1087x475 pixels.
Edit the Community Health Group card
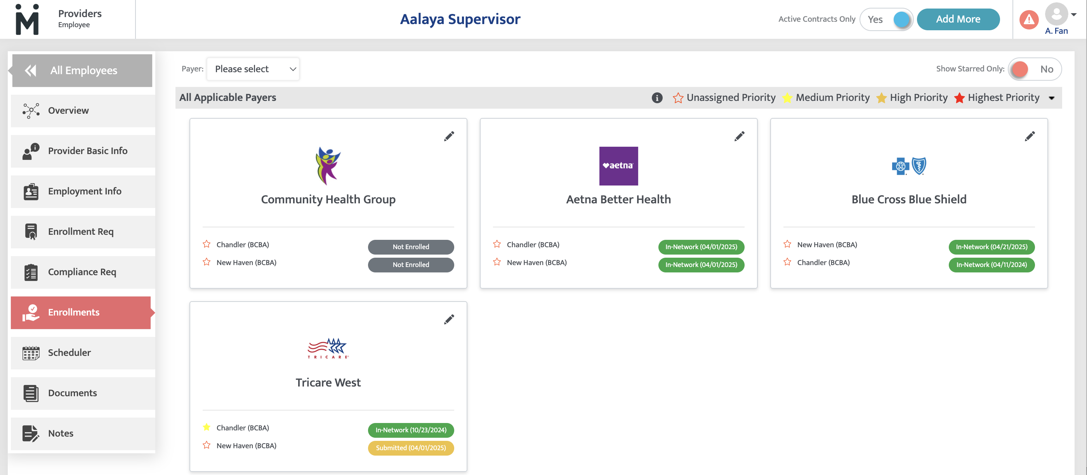pos(449,136)
